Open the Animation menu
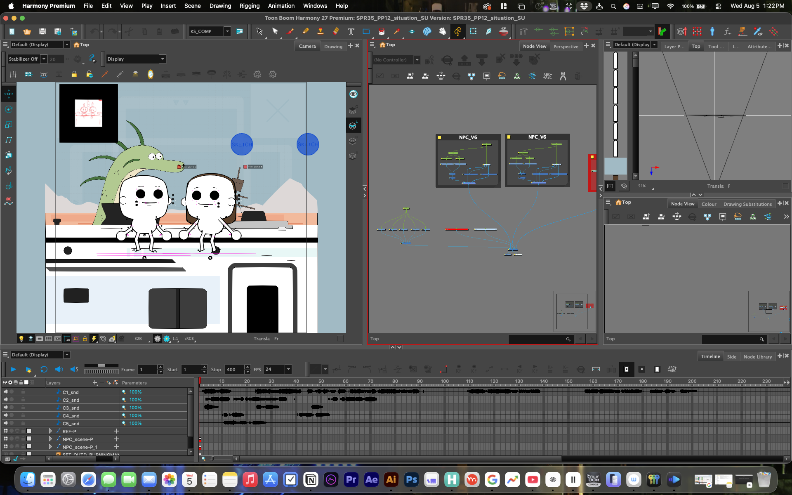Image resolution: width=792 pixels, height=495 pixels. 281,6
